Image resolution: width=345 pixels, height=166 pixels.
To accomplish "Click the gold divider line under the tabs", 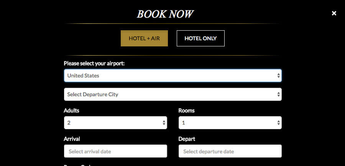I will [173, 56].
